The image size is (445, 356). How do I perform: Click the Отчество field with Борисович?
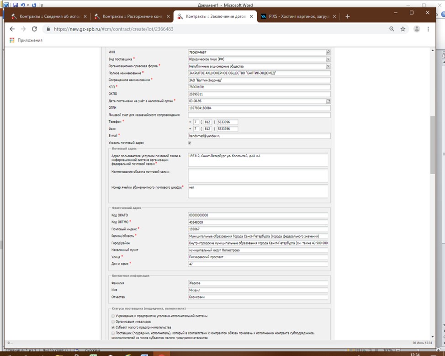click(x=258, y=297)
